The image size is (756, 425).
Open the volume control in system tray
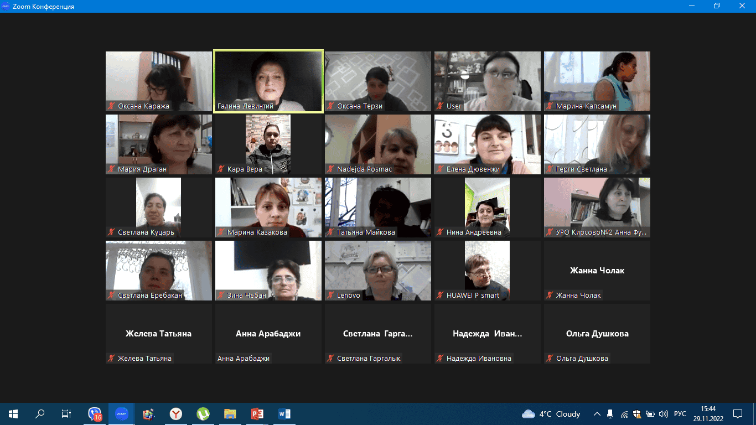click(x=662, y=414)
